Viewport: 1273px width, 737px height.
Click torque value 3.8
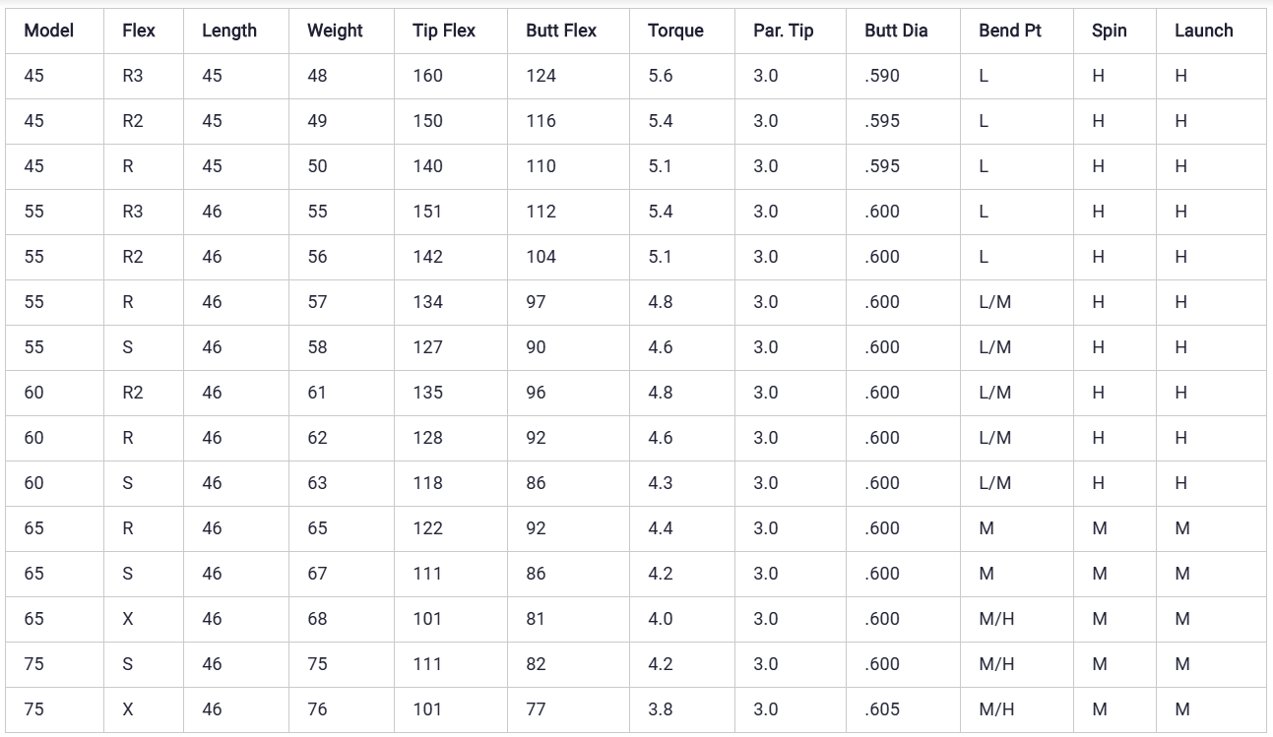(x=660, y=709)
